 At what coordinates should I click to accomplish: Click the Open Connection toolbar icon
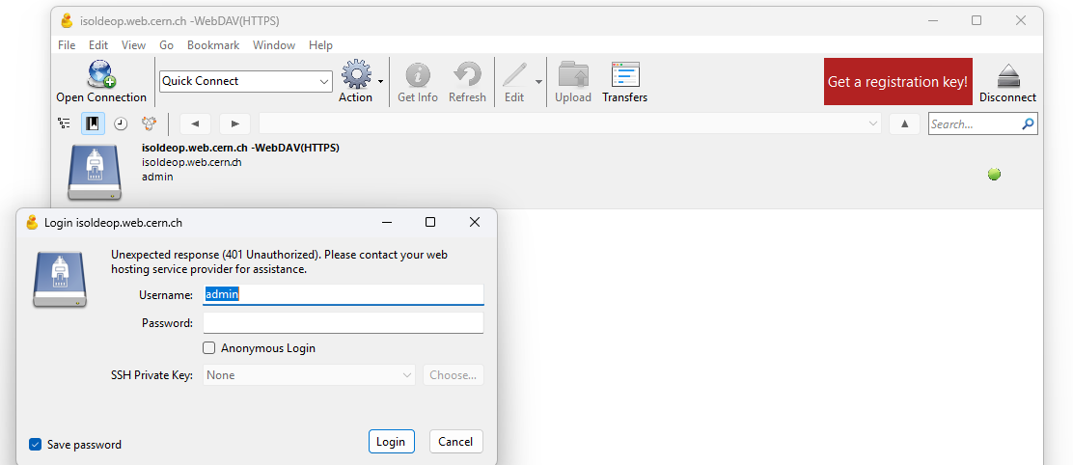coord(101,75)
